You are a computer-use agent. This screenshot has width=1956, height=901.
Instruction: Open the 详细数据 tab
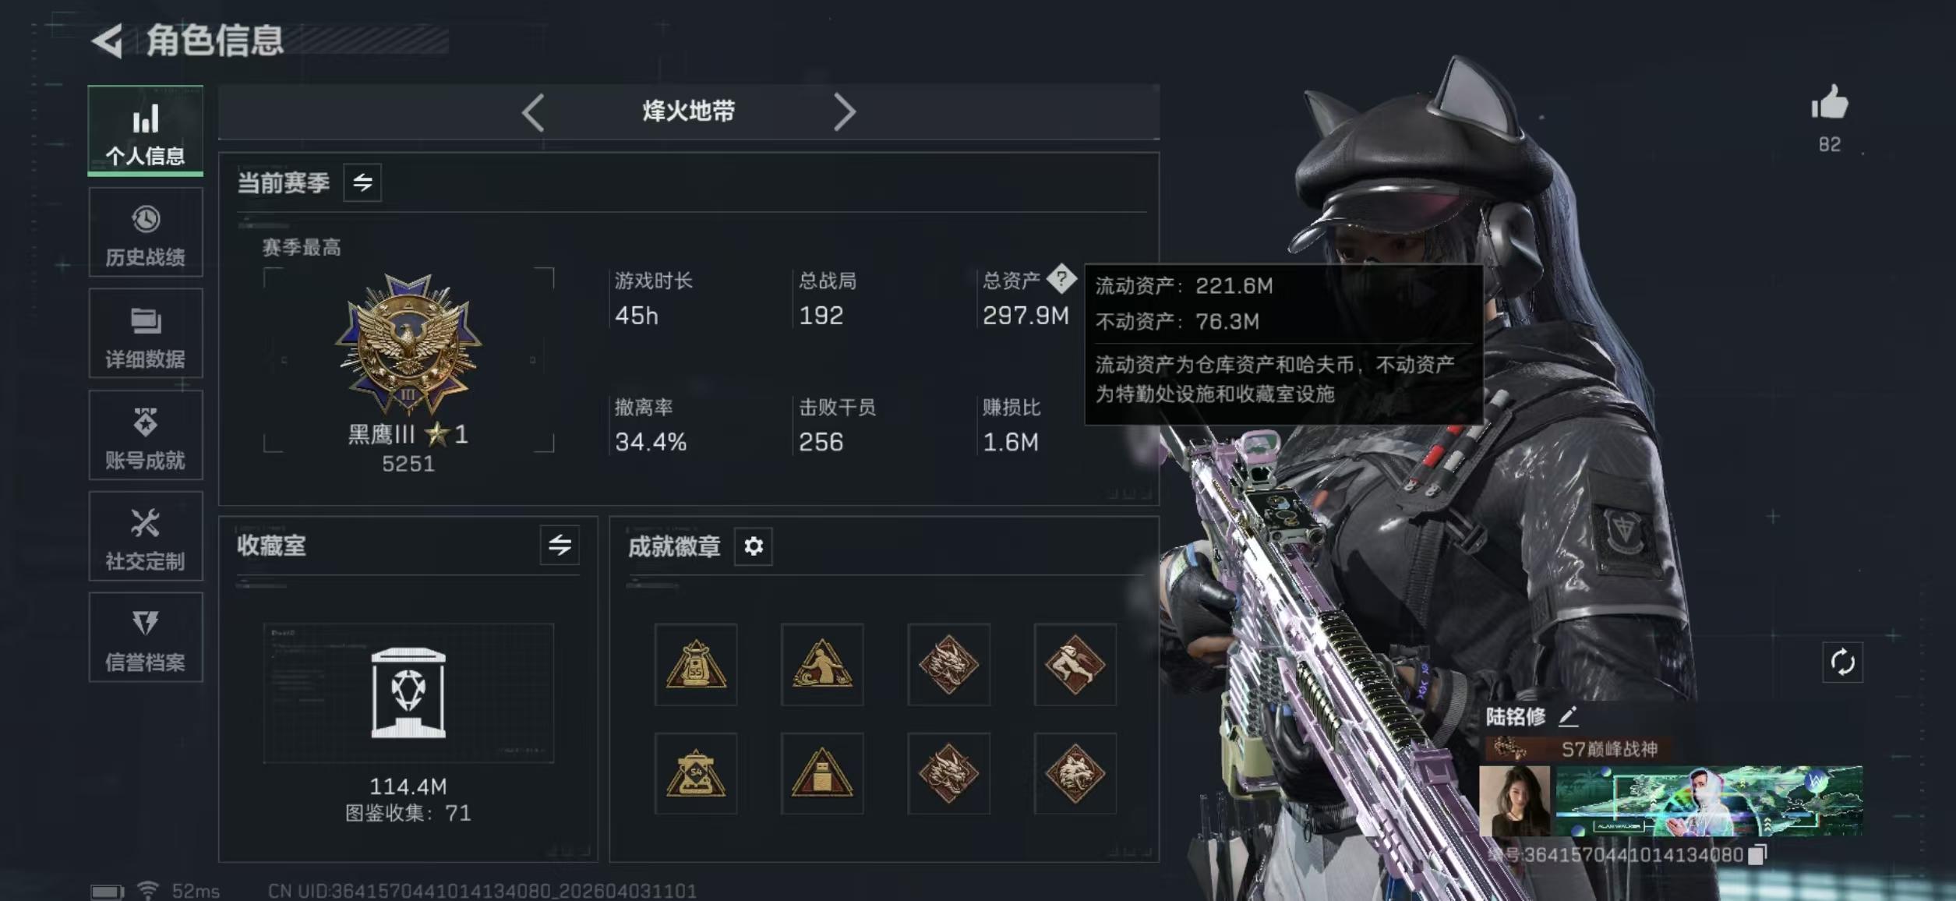146,334
